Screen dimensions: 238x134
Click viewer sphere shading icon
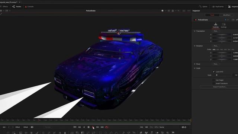163,11
